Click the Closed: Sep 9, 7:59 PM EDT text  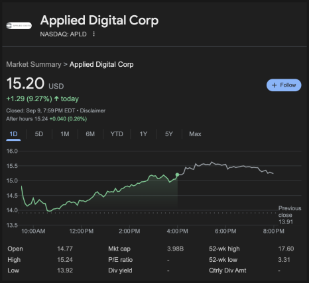coord(40,110)
